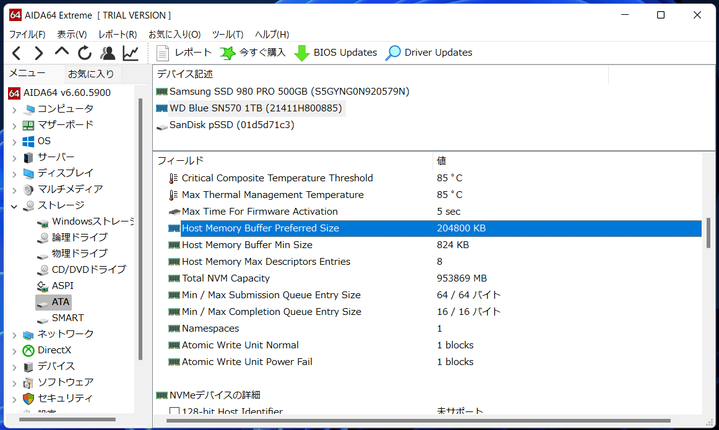Expand the セキュリティ tree node
Viewport: 719px width, 430px height.
coord(14,399)
